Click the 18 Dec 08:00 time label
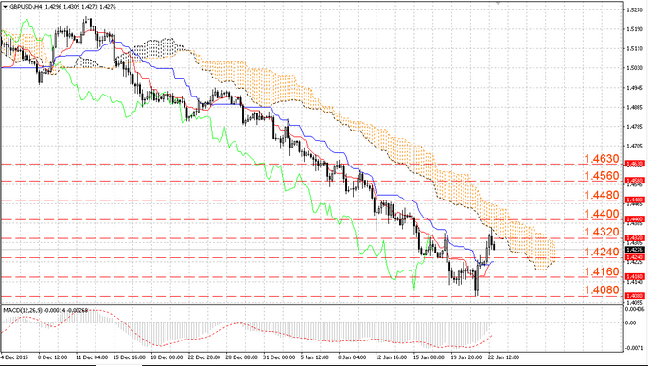The height and width of the screenshot is (366, 648). tap(166, 357)
